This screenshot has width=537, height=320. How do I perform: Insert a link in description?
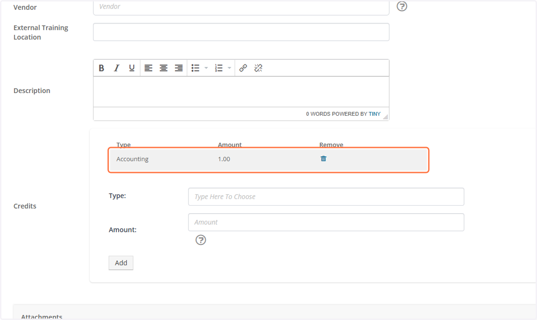click(x=243, y=68)
